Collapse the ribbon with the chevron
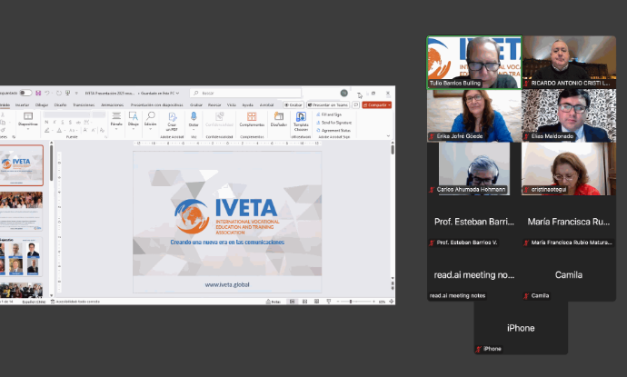 tap(388, 136)
